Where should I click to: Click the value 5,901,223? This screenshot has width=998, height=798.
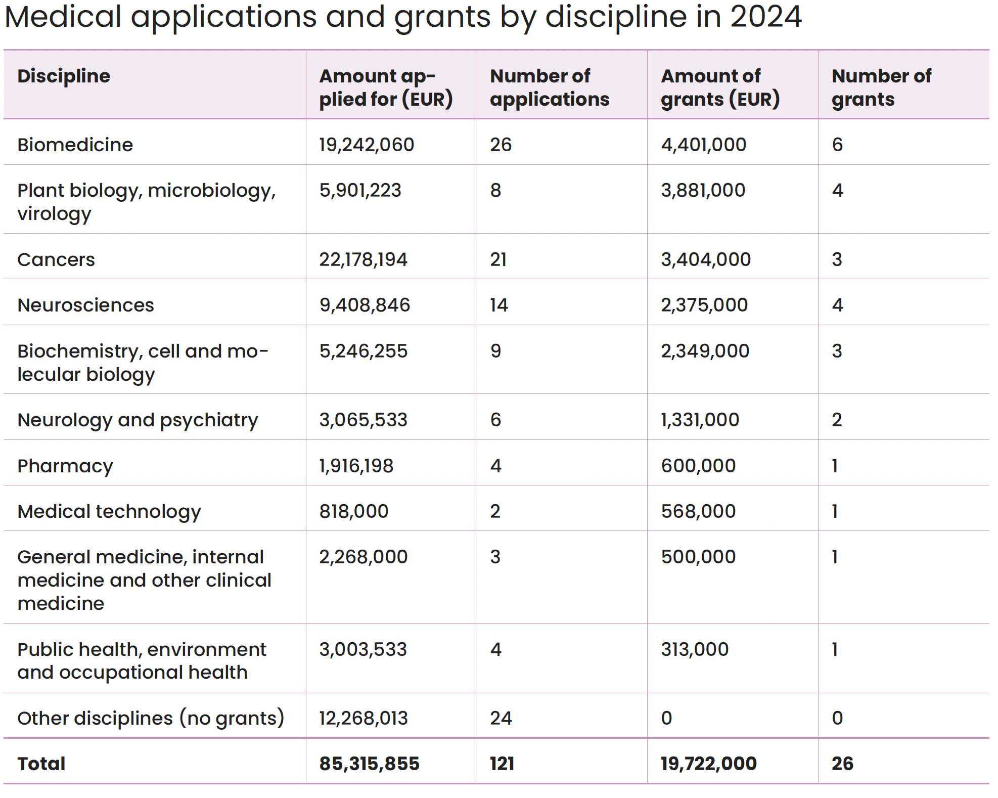(x=360, y=190)
